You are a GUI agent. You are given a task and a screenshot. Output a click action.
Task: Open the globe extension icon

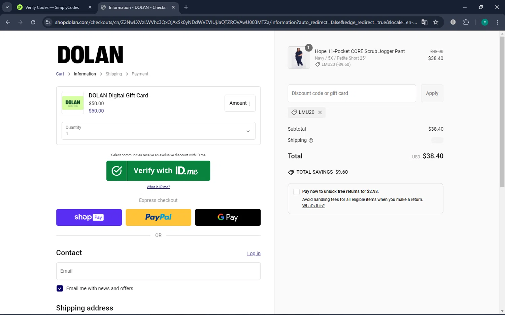coord(453,22)
